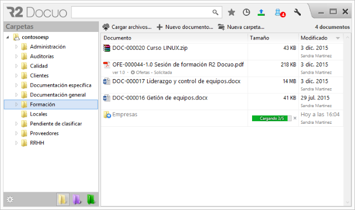Image resolution: width=355 pixels, height=210 pixels.
Task: Select the Administración folder label
Action: (48, 47)
